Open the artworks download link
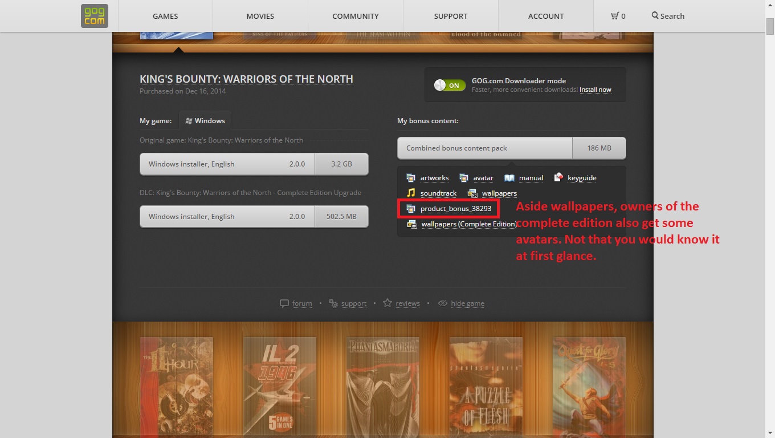The image size is (775, 438). pyautogui.click(x=434, y=178)
